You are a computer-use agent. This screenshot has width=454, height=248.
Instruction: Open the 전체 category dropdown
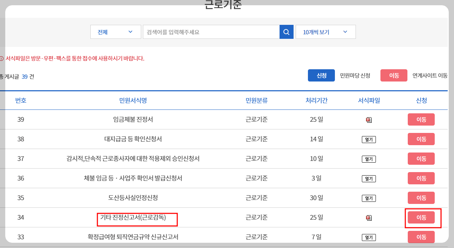pos(116,31)
